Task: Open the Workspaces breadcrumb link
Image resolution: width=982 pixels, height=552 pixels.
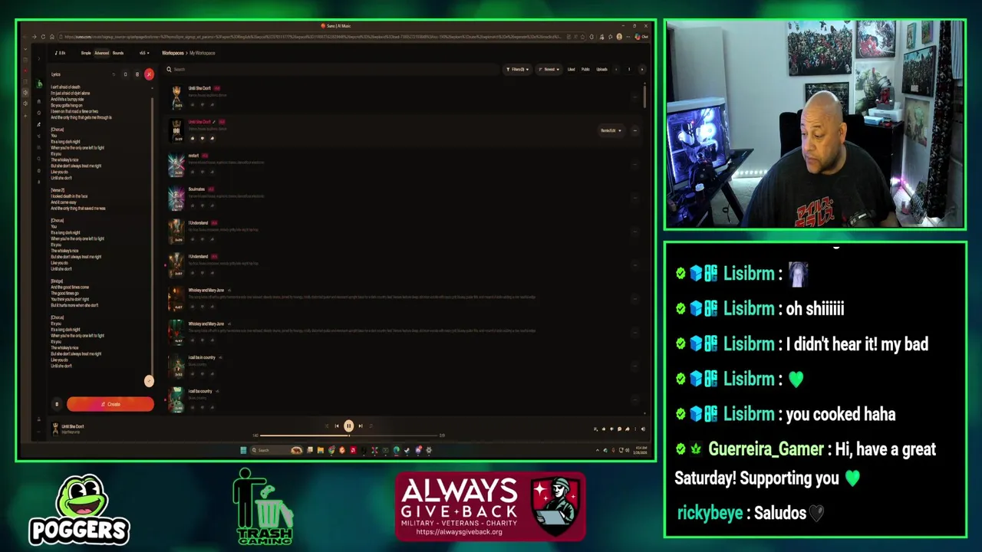Action: pyautogui.click(x=173, y=53)
